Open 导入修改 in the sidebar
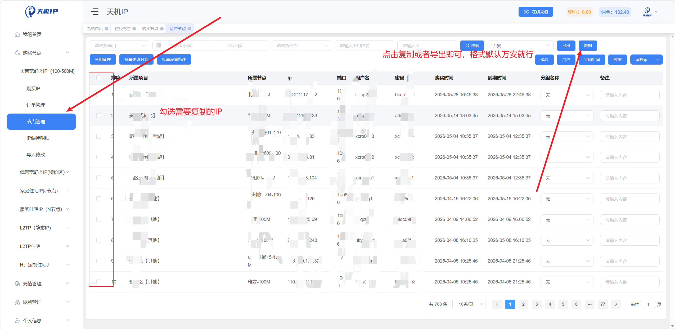 pyautogui.click(x=36, y=155)
